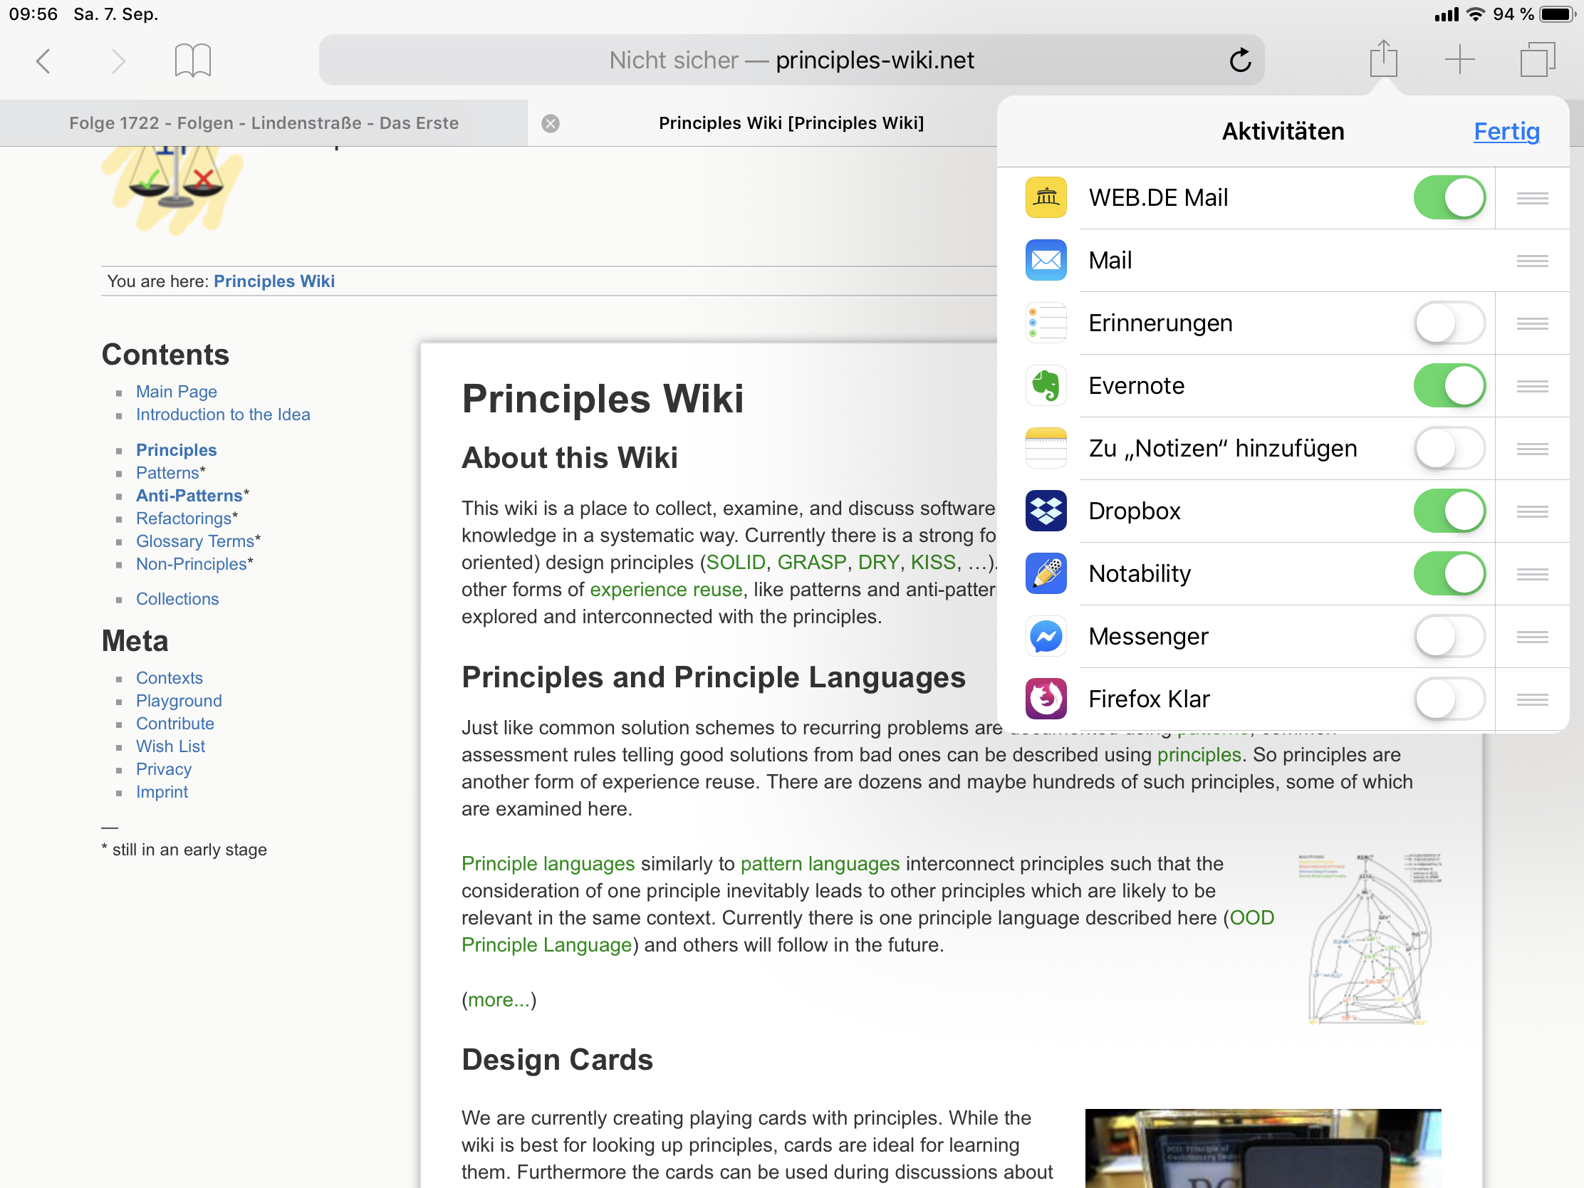Switch to Folge 1722 Lindenstraße tab

[264, 123]
